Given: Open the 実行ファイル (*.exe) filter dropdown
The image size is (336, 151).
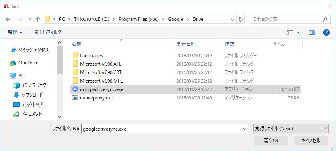Looking at the screenshot, I should 291,129.
